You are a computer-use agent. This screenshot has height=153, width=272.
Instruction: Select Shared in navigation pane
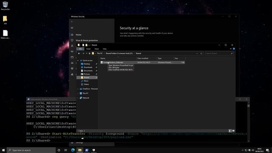pos(87,77)
